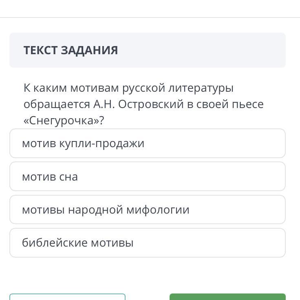Mark «библейские мотивы» as the answer
The image size is (300, 300).
point(147,243)
